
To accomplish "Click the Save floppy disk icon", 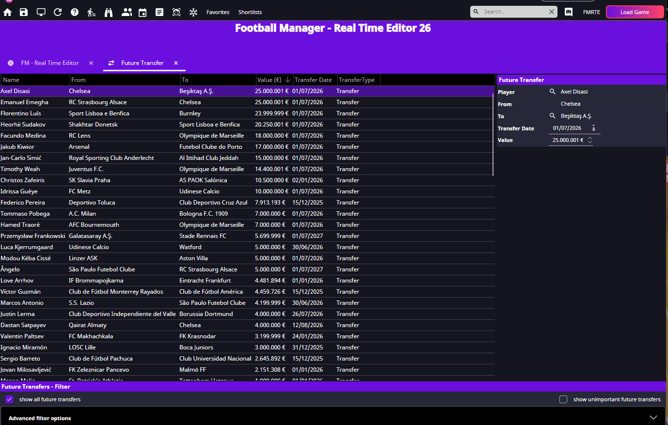I will pyautogui.click(x=24, y=12).
